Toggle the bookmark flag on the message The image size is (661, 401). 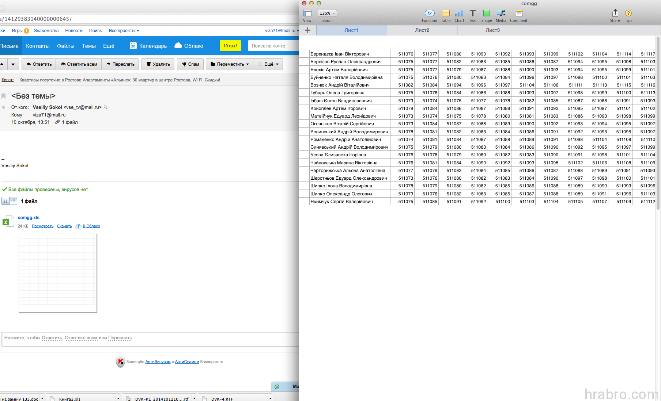pos(4,96)
